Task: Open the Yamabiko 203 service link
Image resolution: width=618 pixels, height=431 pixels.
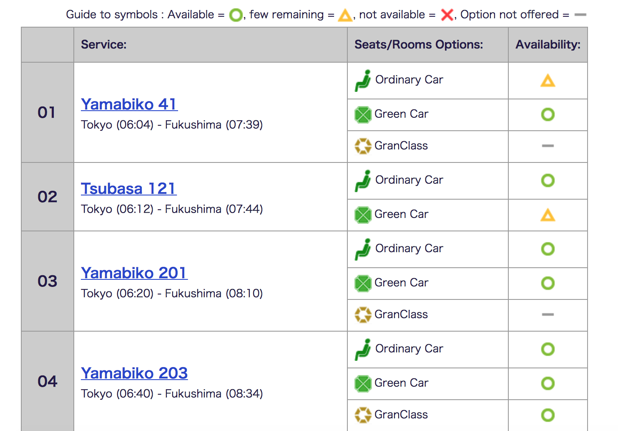Action: (134, 373)
